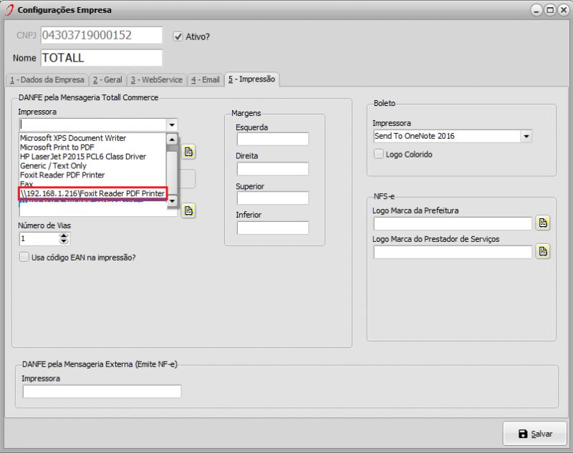573x453 pixels.
Task: Click file browse icon above Número de Vias
Action: (x=188, y=210)
